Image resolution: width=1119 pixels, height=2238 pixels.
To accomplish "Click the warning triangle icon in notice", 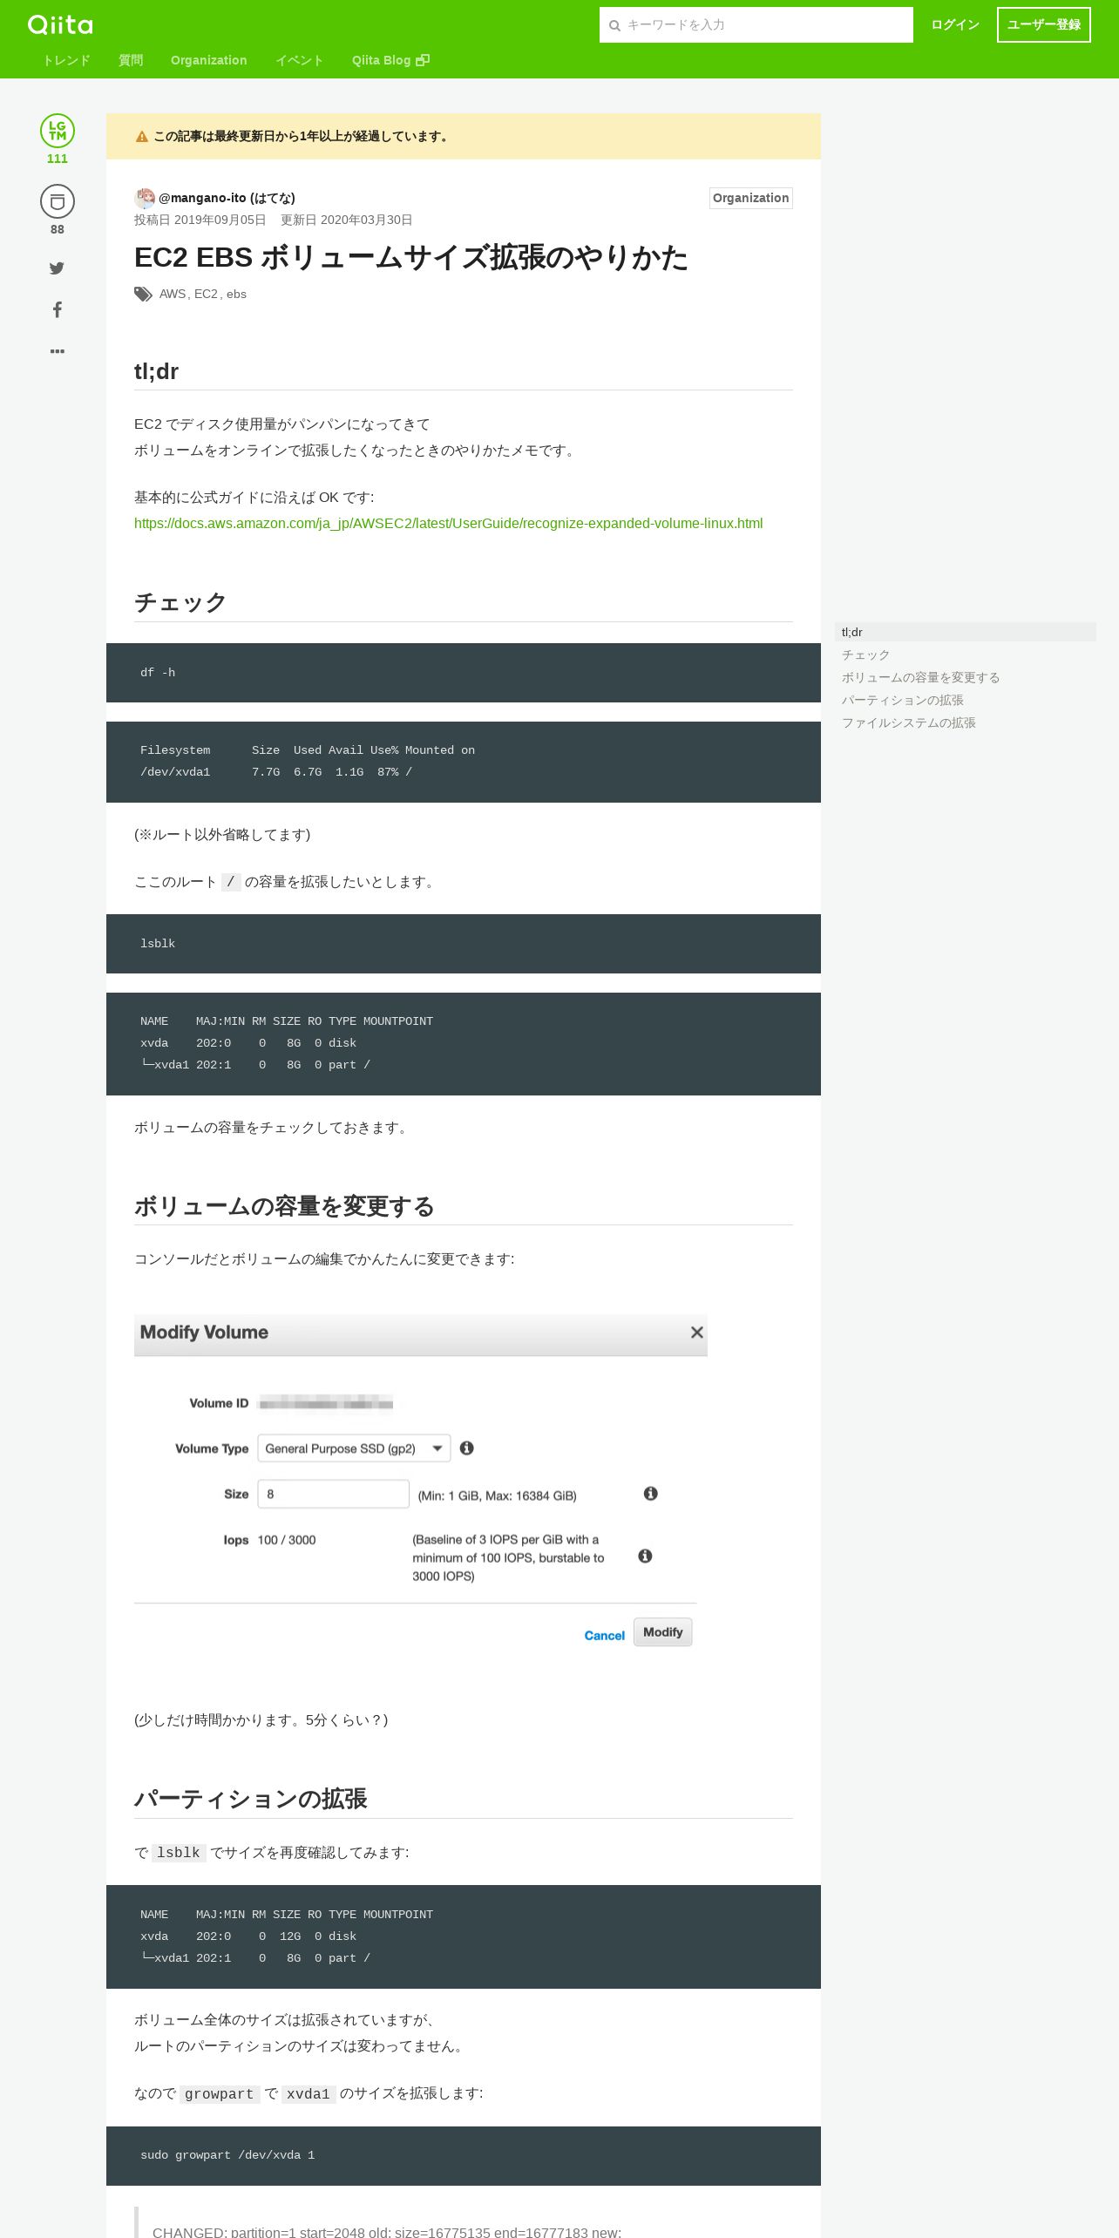I will (142, 137).
